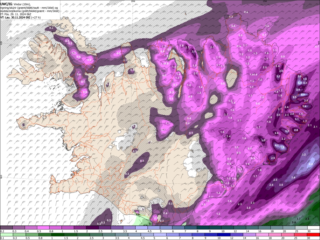
Task: Click the 'IT: Fös. 29. 11. 2024 06Z' line
Action: pos(16,14)
